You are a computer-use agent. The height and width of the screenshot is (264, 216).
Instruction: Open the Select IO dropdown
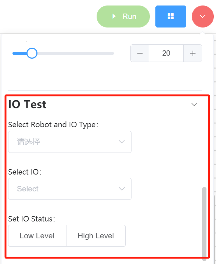(x=70, y=189)
